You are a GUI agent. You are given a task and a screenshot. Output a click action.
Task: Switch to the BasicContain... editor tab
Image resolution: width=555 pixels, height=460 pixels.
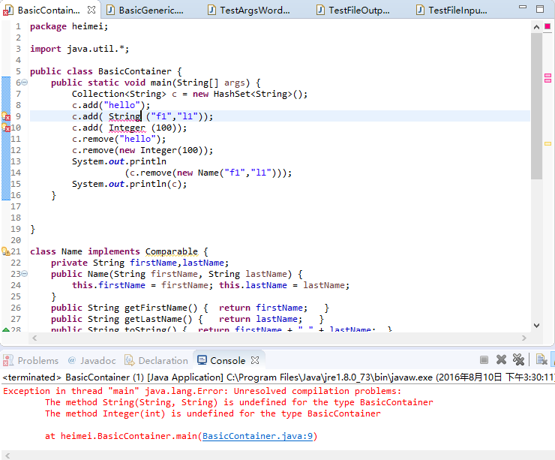pos(49,11)
